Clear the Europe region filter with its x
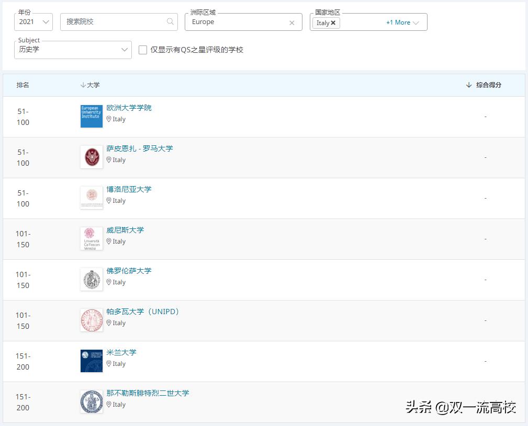 292,22
